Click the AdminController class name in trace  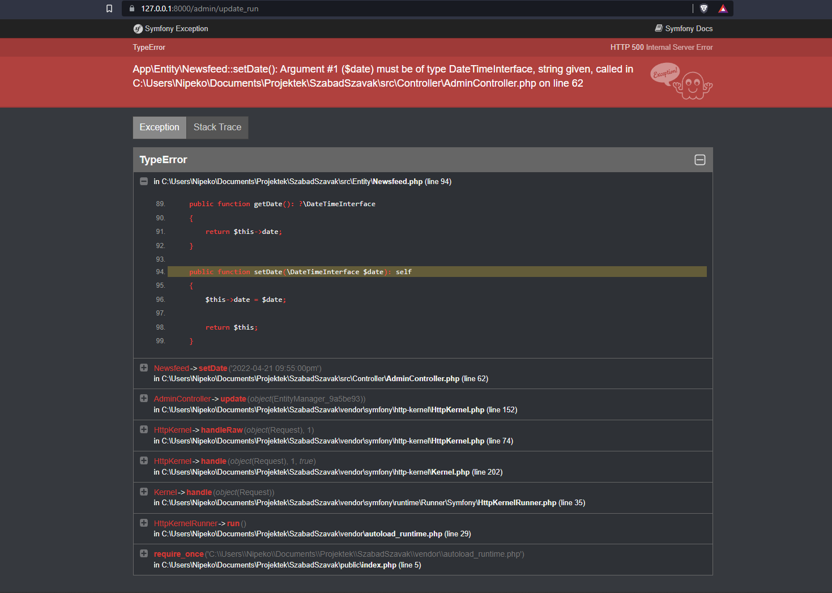point(182,399)
